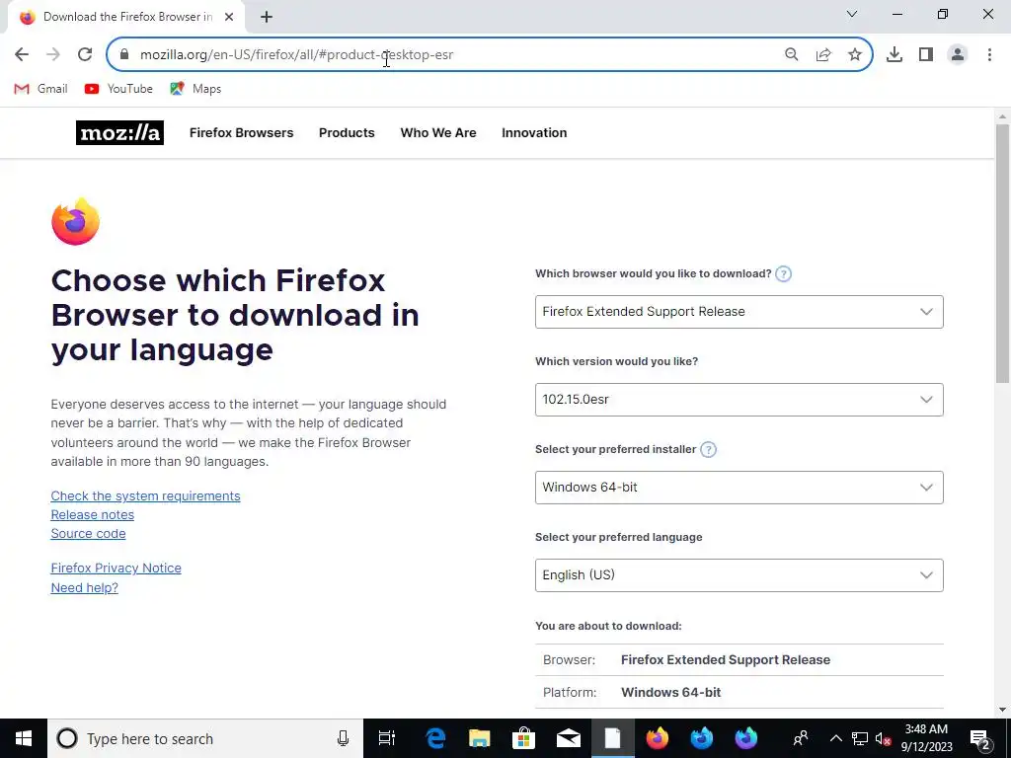This screenshot has height=758, width=1011.
Task: Open the Release notes link
Action: click(92, 514)
